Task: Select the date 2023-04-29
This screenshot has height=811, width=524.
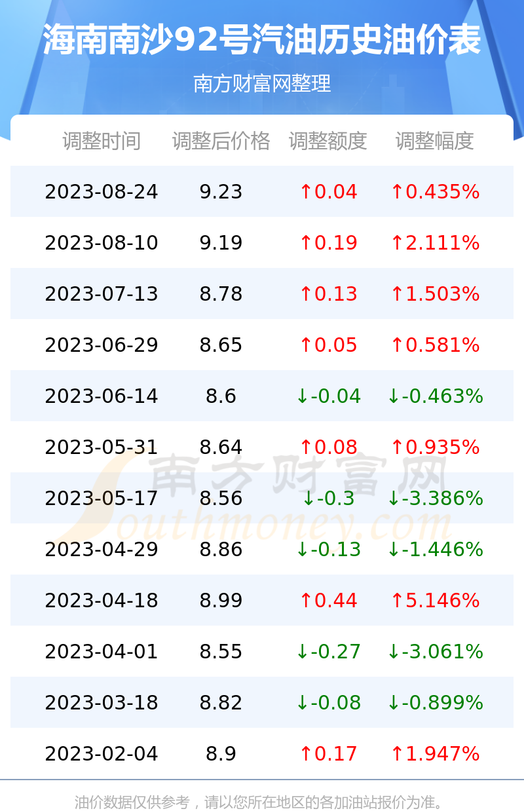Action: [x=102, y=550]
